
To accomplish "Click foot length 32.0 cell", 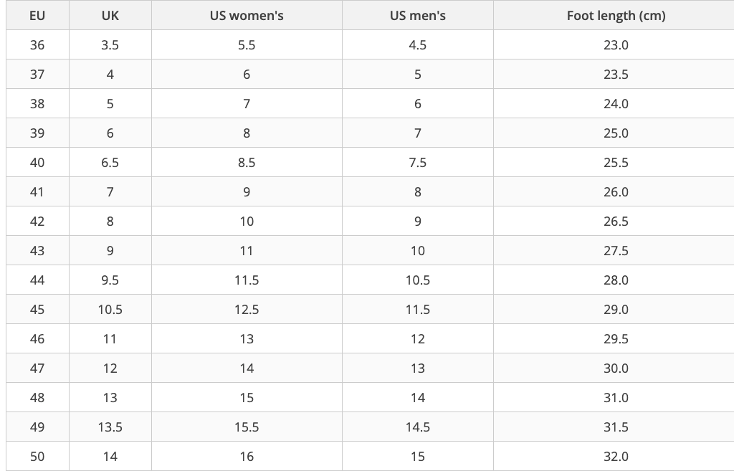I will (616, 457).
